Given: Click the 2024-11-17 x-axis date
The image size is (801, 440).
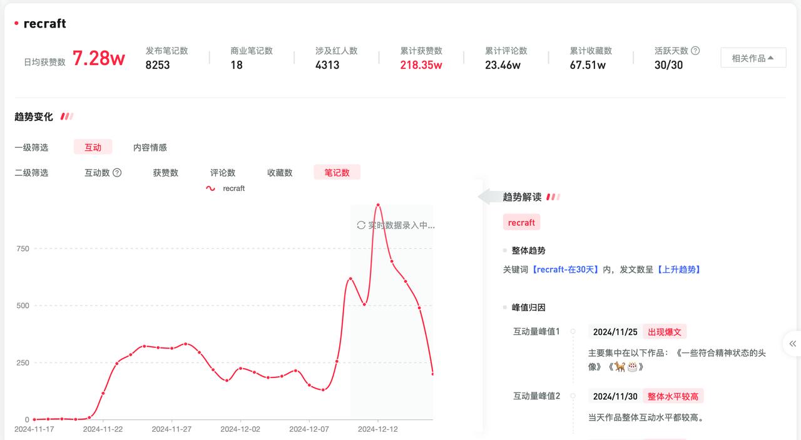Looking at the screenshot, I should coord(34,429).
